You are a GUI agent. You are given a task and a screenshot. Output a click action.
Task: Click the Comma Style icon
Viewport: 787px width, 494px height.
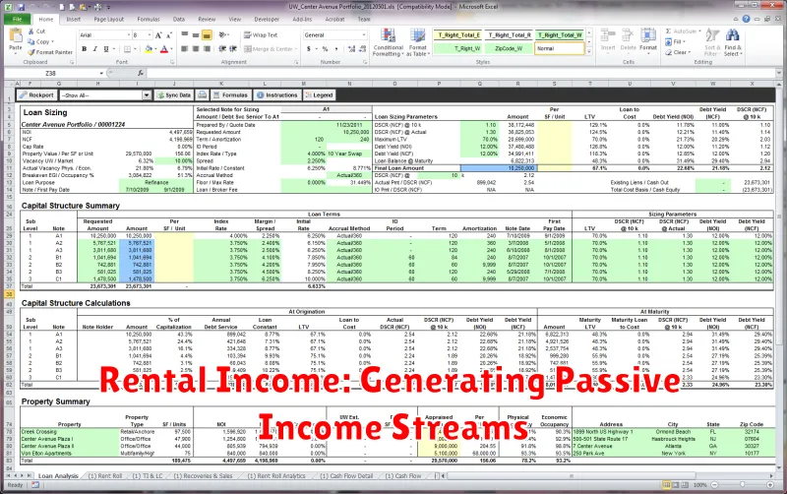coord(336,49)
